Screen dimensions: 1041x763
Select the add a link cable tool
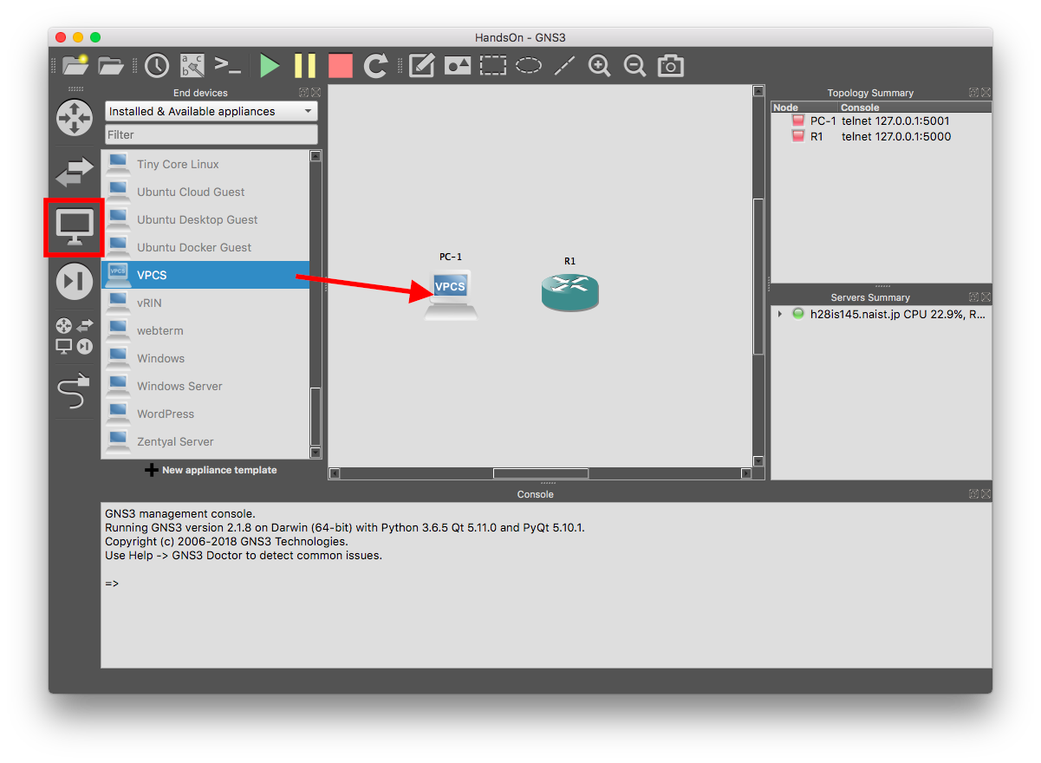(x=75, y=392)
